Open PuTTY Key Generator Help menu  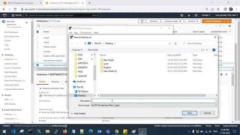click(96, 33)
